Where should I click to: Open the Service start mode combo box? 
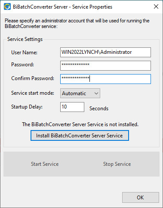80,93
